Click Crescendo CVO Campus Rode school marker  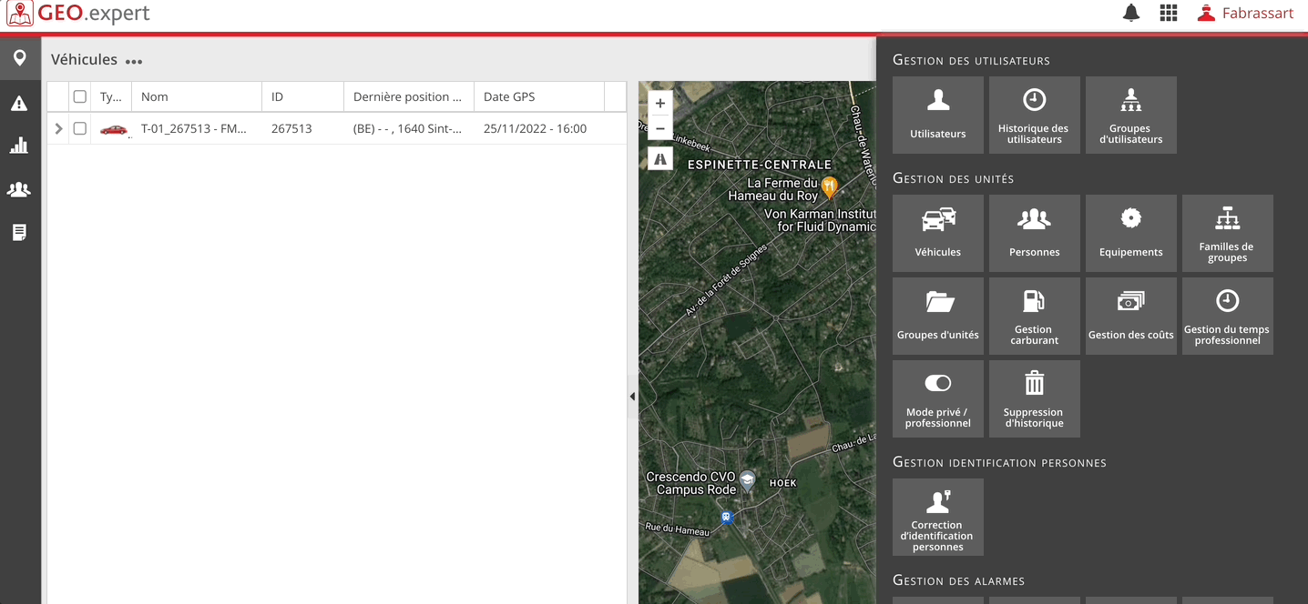coord(748,481)
